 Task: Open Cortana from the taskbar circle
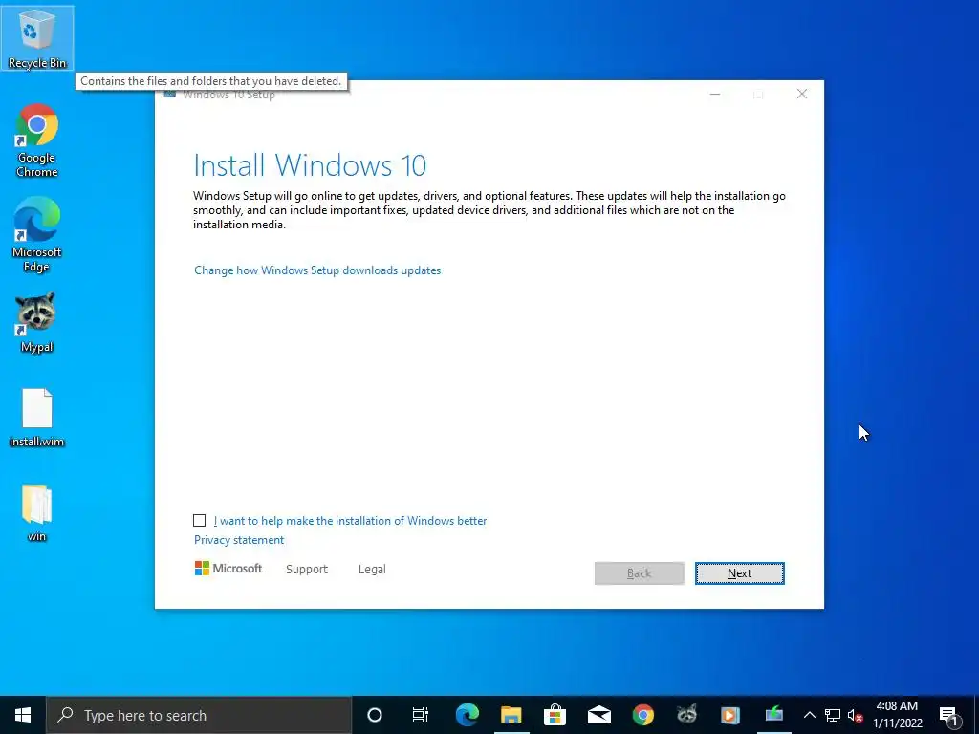(x=374, y=715)
